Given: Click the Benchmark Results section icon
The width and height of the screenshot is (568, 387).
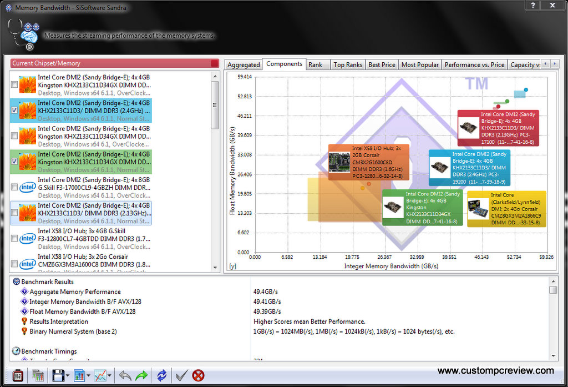Looking at the screenshot, I should coord(16,282).
